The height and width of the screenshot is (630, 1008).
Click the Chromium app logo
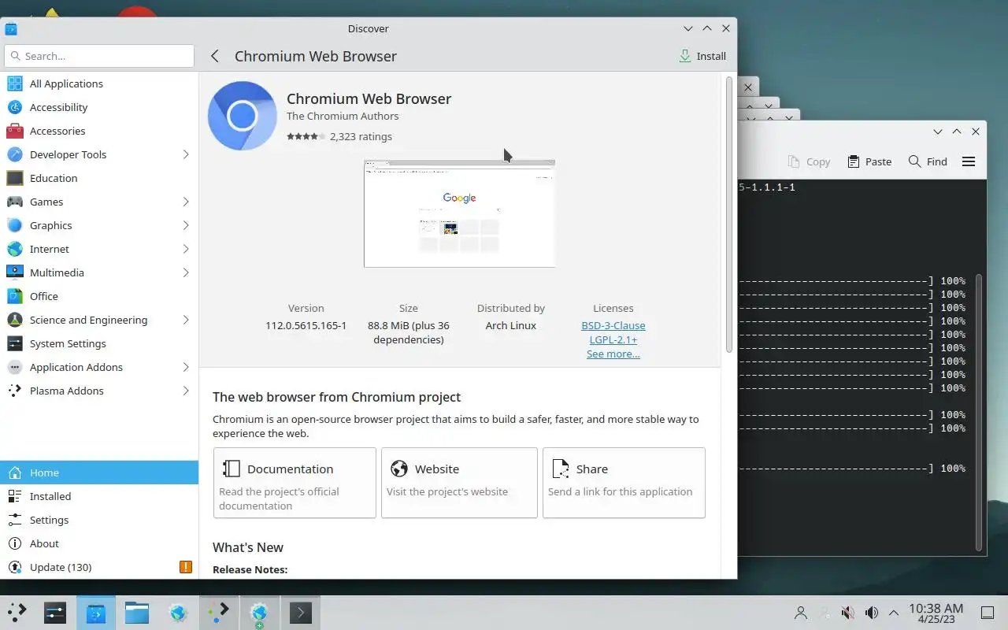pos(242,116)
